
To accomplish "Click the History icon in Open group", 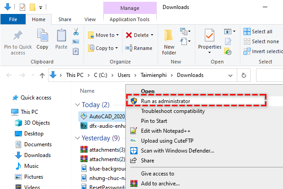I will pos(228,51).
